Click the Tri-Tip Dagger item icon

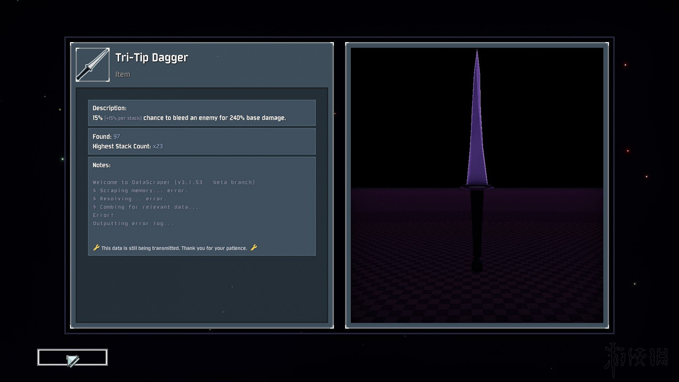click(92, 65)
